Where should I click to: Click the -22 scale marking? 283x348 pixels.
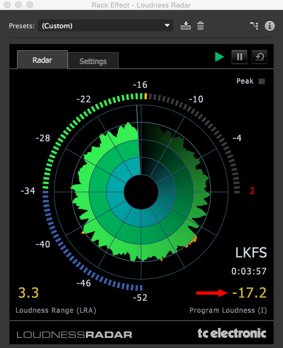[83, 99]
